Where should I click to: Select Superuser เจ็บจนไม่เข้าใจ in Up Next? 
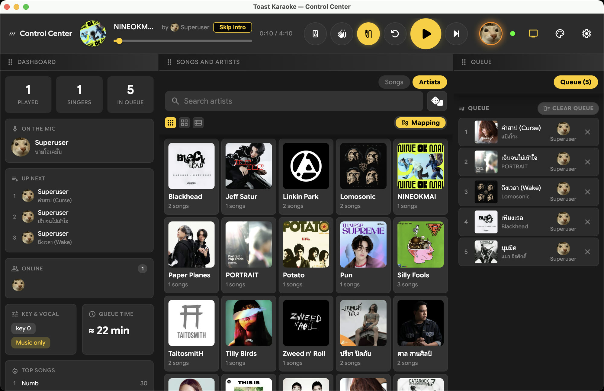[79, 217]
